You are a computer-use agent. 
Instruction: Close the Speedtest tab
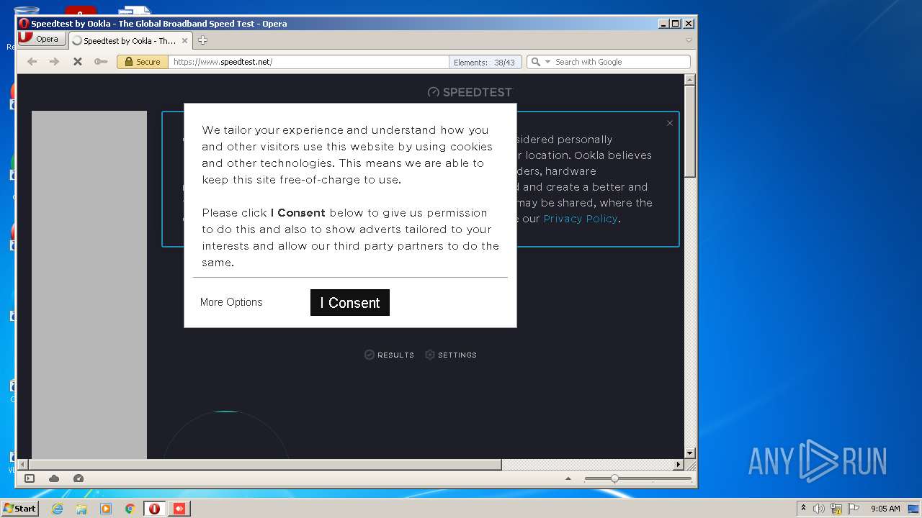point(184,41)
